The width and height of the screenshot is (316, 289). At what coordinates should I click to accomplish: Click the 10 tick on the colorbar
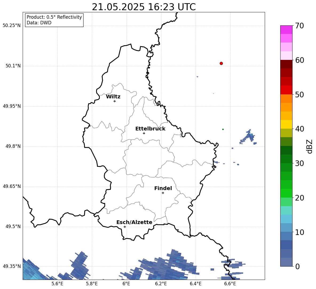pyautogui.click(x=299, y=232)
